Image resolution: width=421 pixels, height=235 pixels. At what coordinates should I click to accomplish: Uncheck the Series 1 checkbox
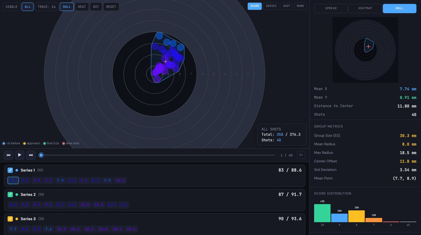(x=10, y=170)
